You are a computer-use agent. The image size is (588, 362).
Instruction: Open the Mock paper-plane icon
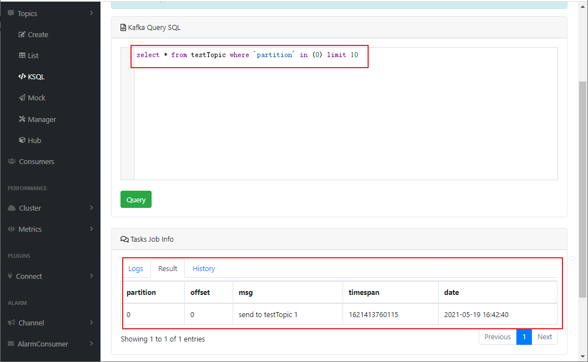coord(22,98)
